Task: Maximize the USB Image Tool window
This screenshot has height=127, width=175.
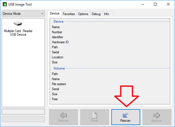Action: click(x=155, y=4)
